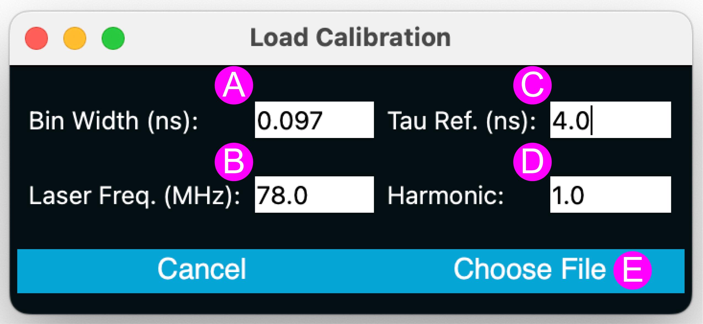The width and height of the screenshot is (703, 324).
Task: Open the Choose File browser
Action: [530, 269]
